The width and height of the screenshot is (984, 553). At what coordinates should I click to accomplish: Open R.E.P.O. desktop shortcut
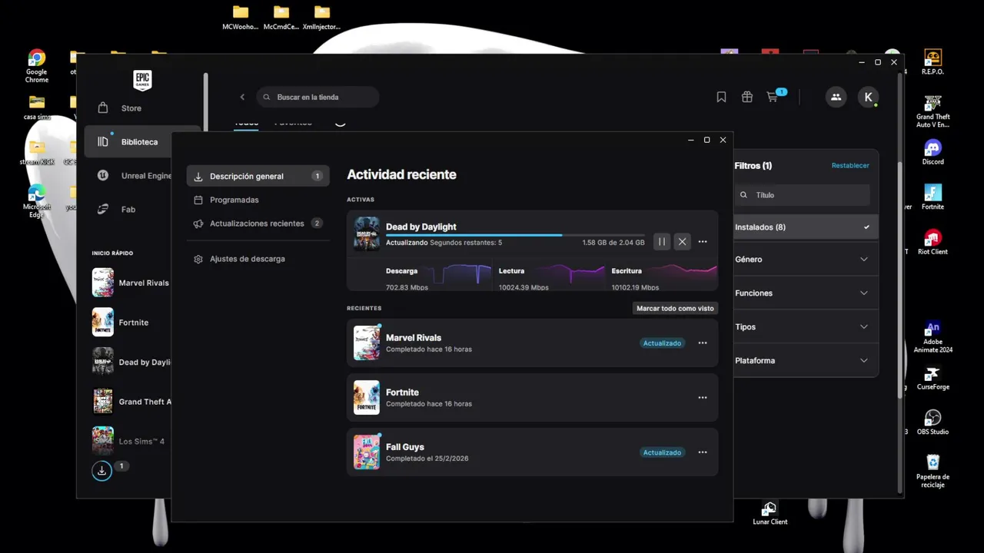(x=932, y=62)
